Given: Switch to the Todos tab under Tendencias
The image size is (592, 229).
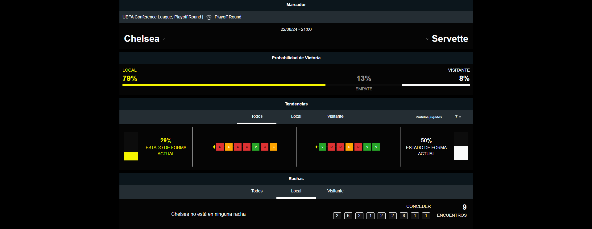Looking at the screenshot, I should [257, 116].
